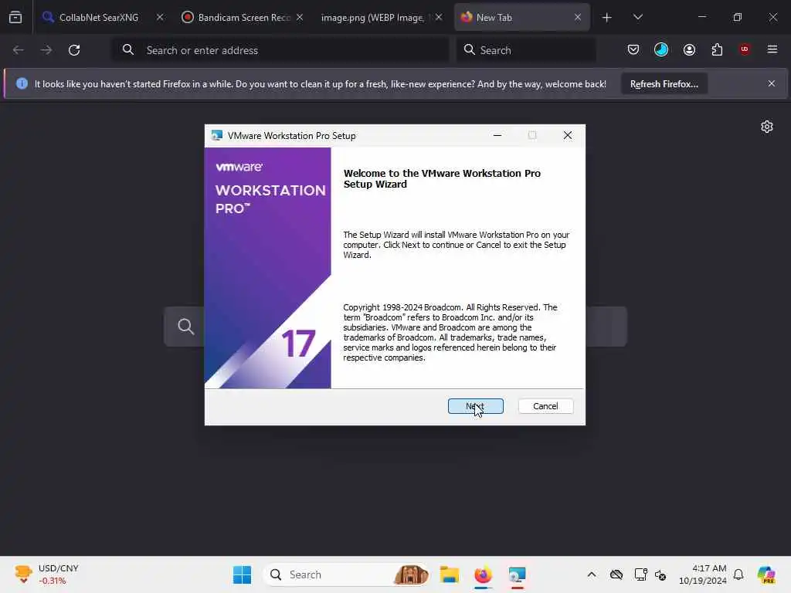Dismiss the Firefox refresh notification bar

tap(772, 83)
